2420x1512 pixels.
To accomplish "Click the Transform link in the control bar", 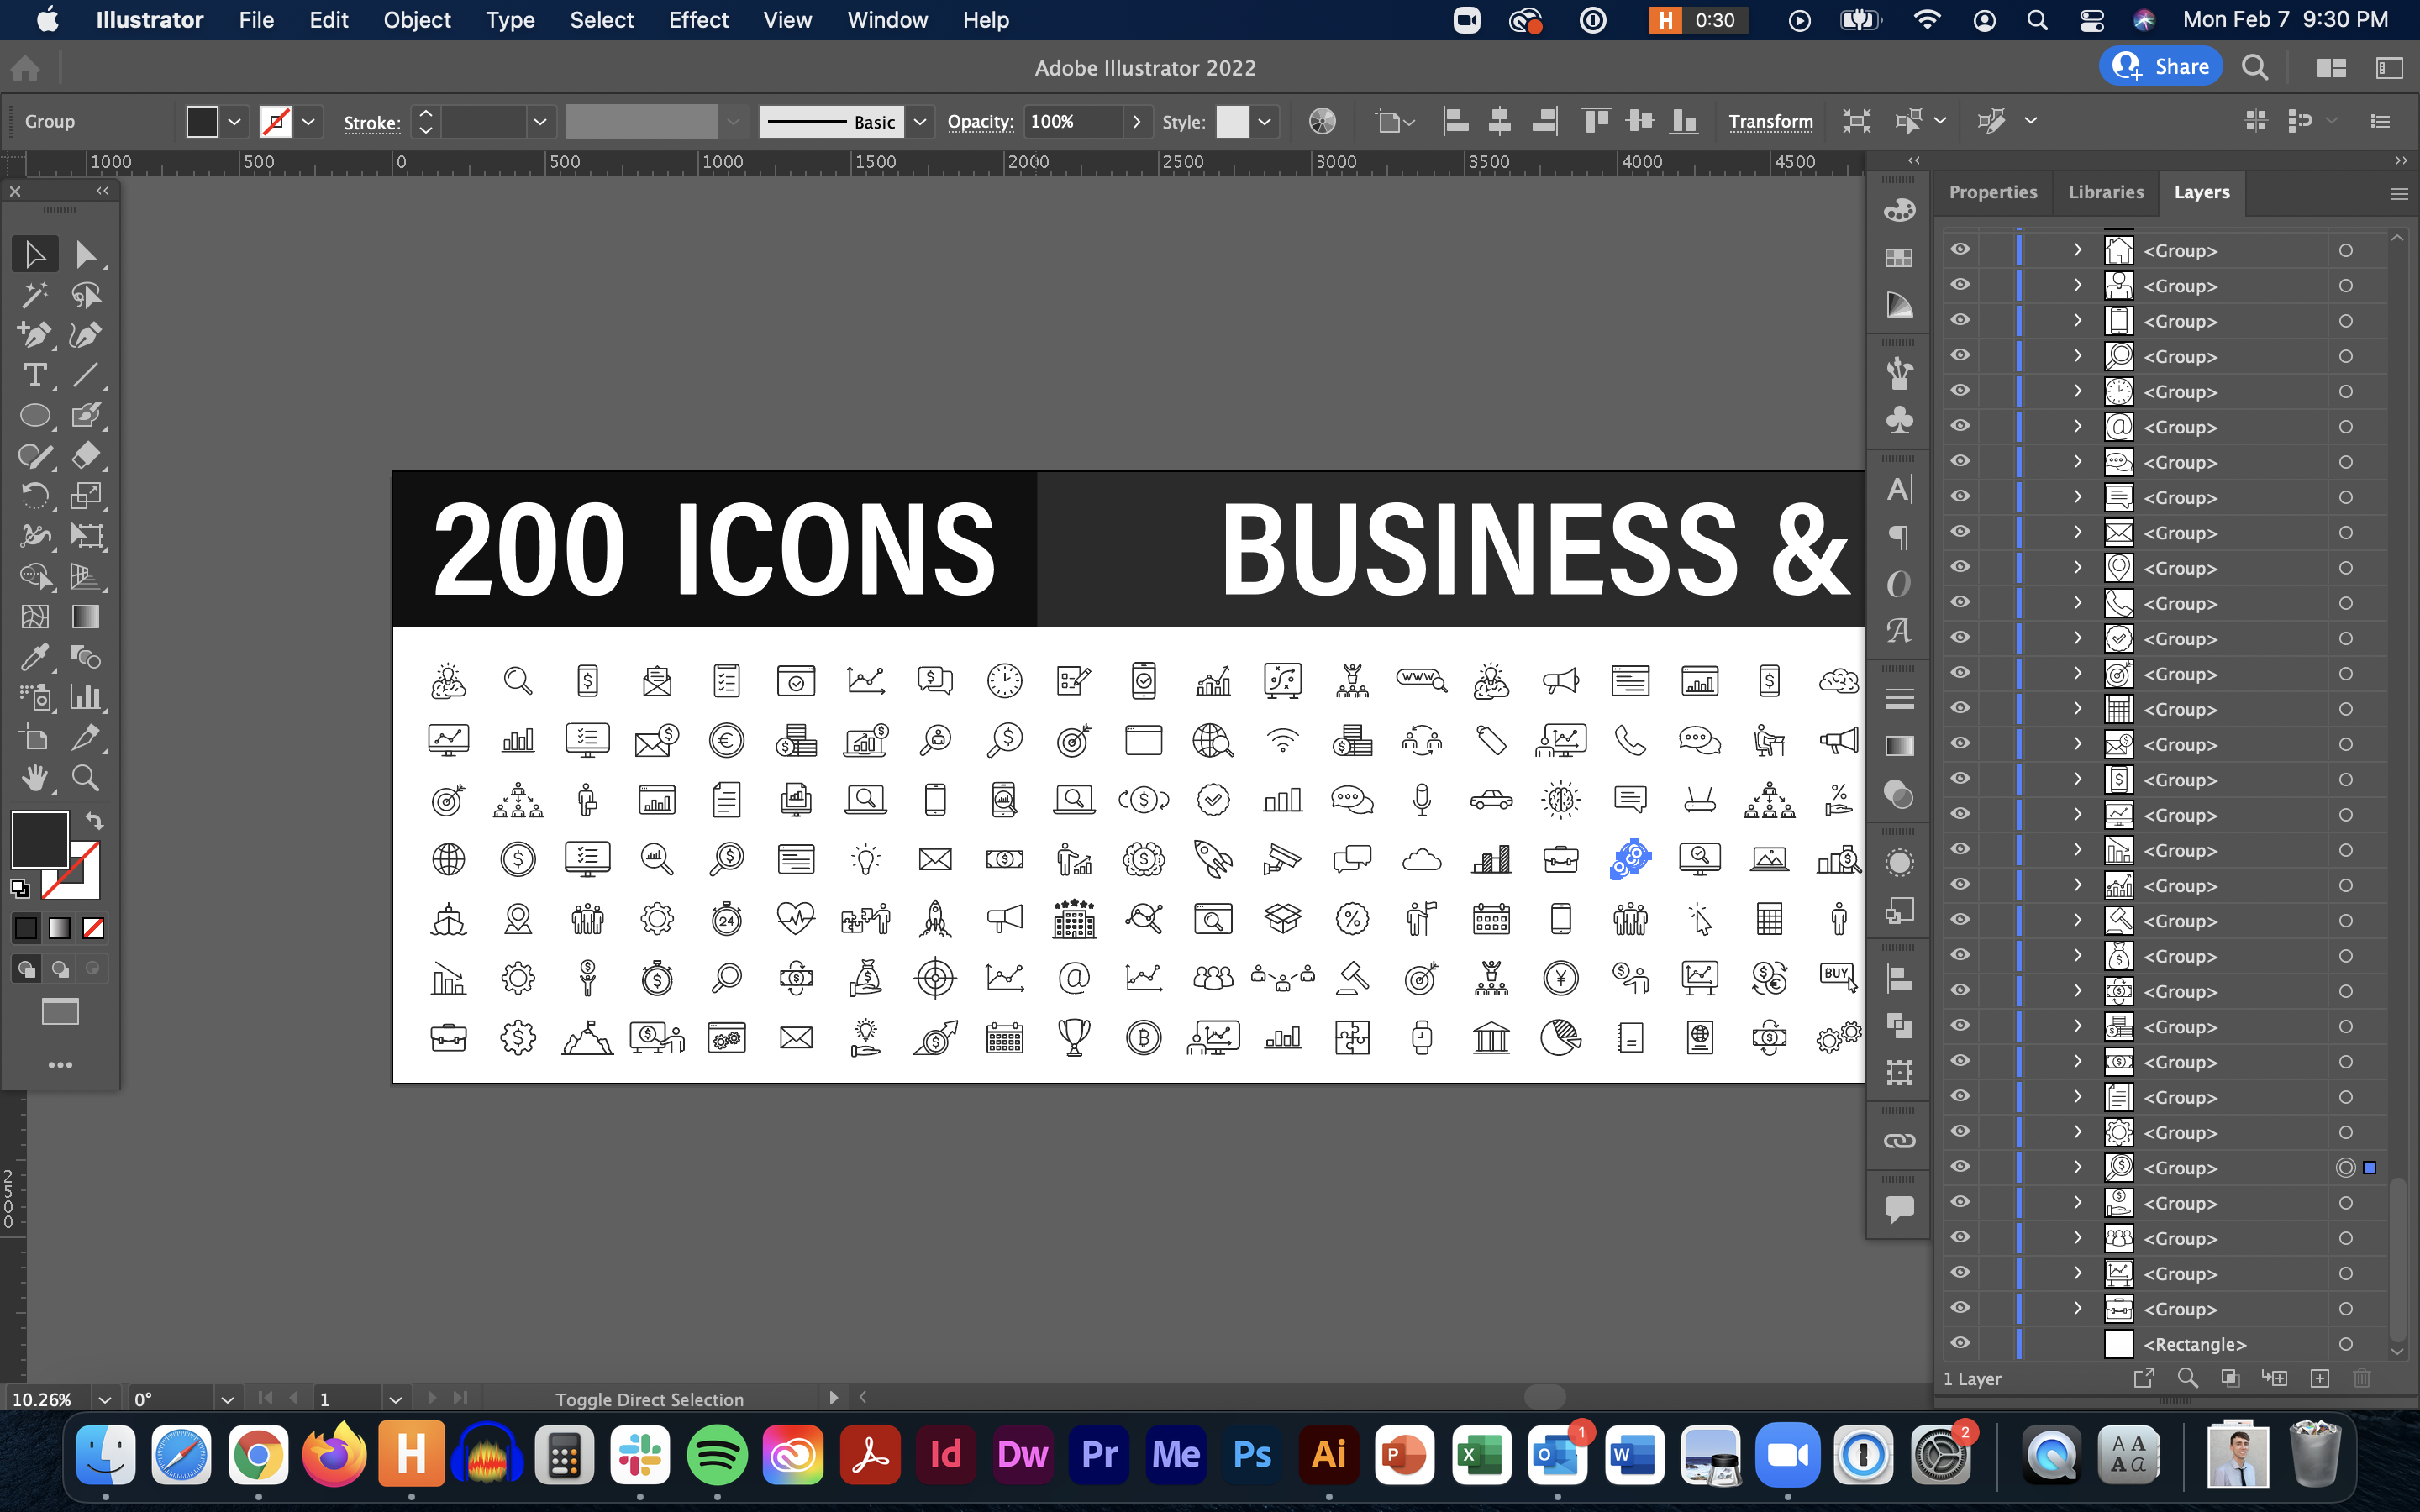I will (1771, 121).
